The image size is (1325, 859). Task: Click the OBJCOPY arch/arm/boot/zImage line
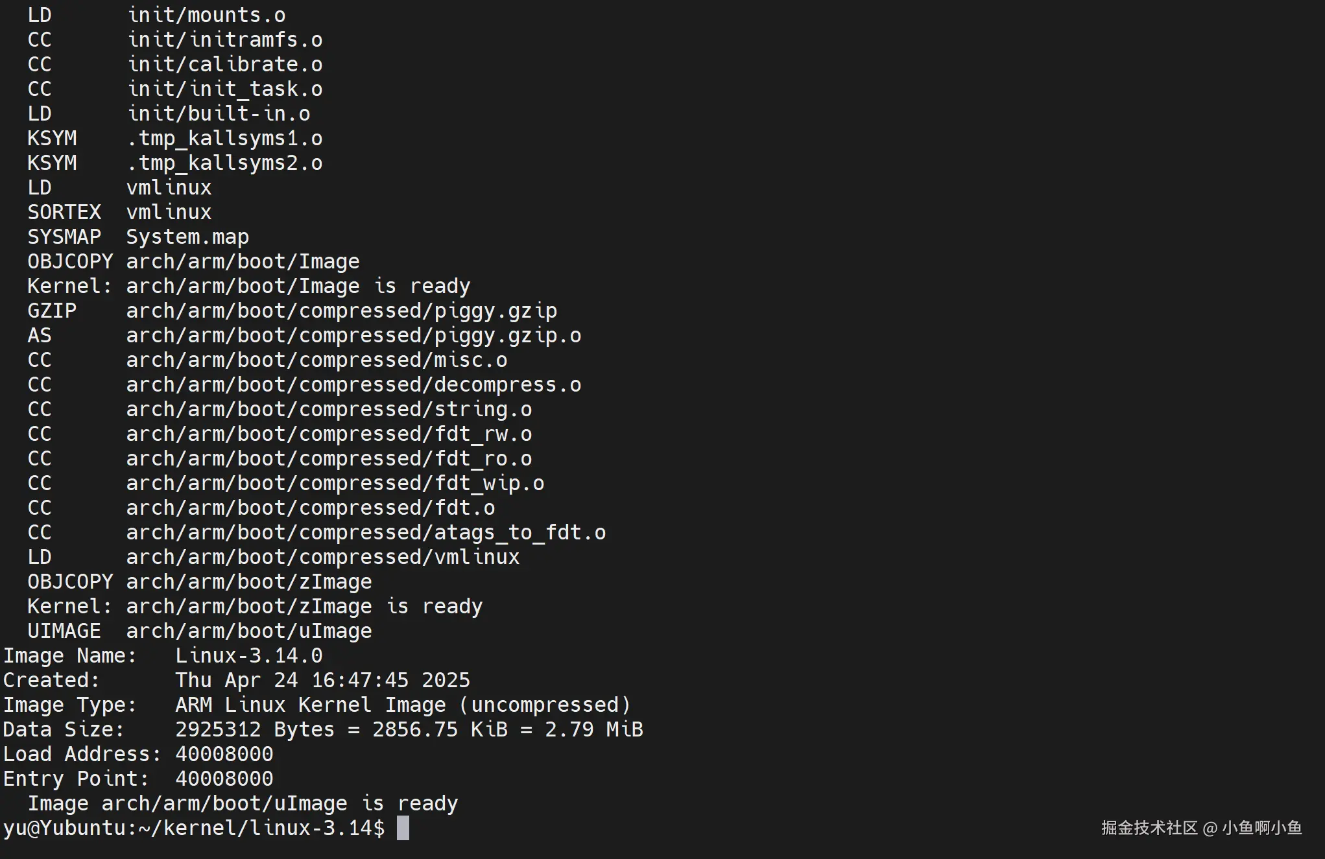pos(200,582)
